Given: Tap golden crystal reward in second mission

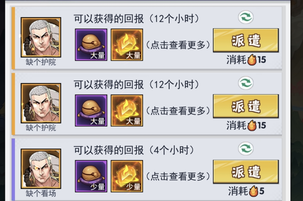Looking at the screenshot, I should pyautogui.click(x=127, y=110).
